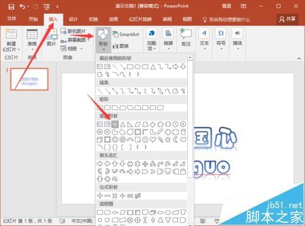
Task: Pick the lightning bolt shape beside heart
Action: click(x=160, y=139)
